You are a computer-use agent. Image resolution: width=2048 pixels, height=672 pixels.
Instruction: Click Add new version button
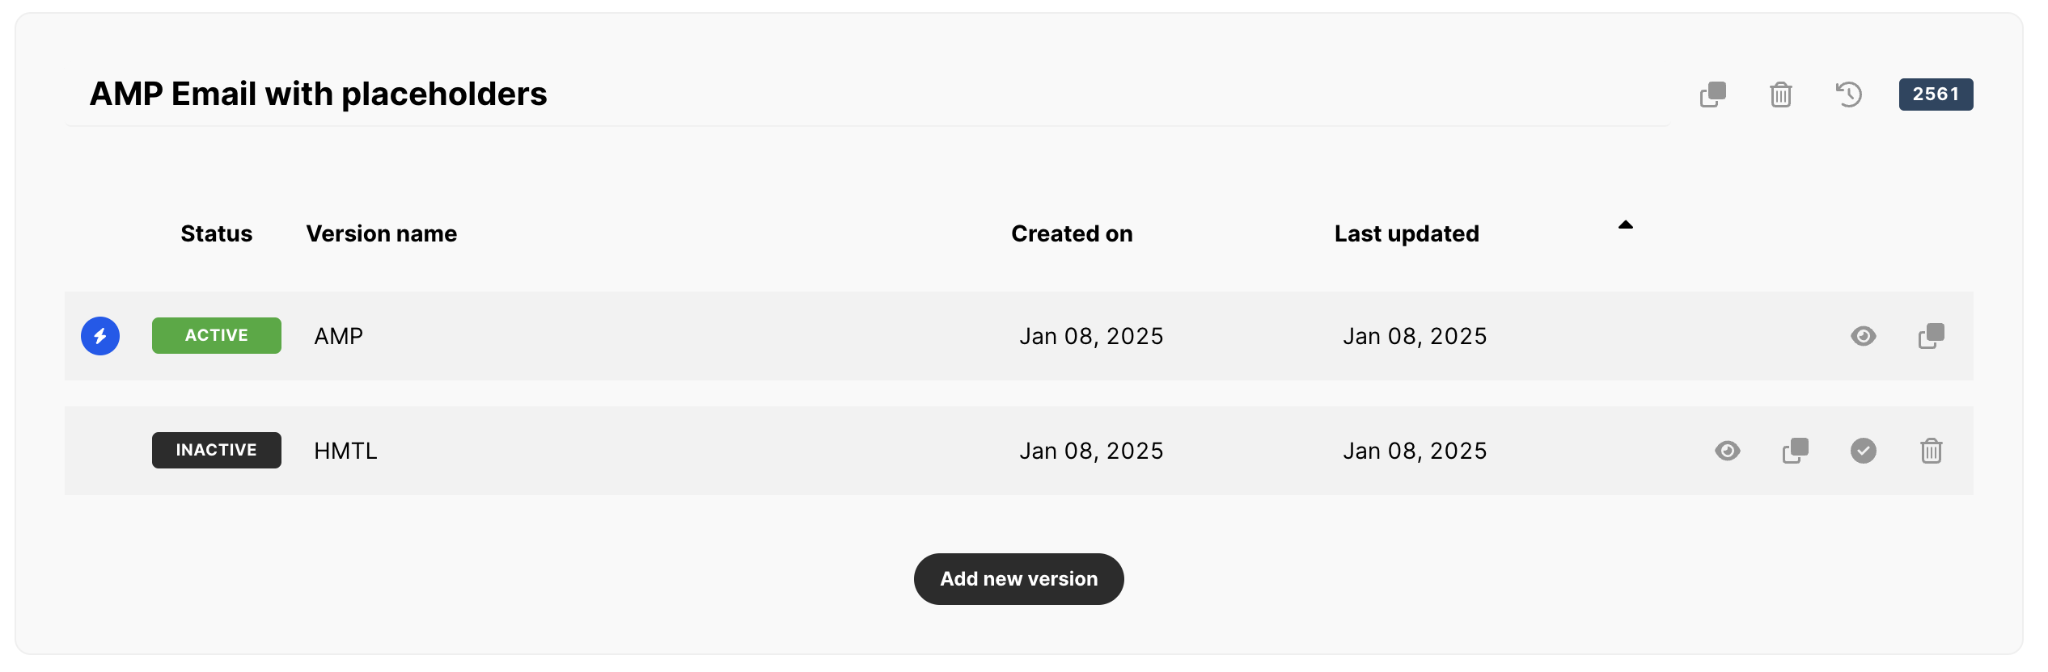point(1018,579)
